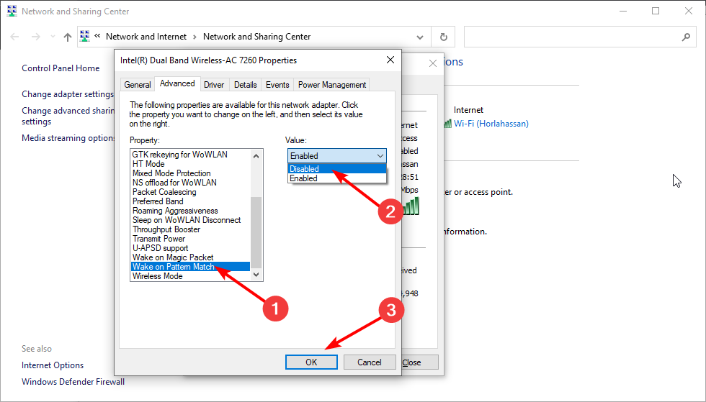Click the search magnifier icon
The height and width of the screenshot is (402, 706).
click(x=686, y=37)
